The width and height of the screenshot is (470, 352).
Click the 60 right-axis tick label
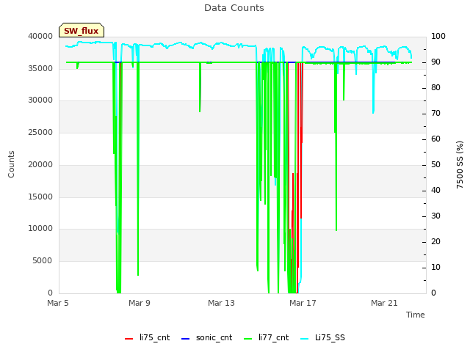click(x=435, y=139)
